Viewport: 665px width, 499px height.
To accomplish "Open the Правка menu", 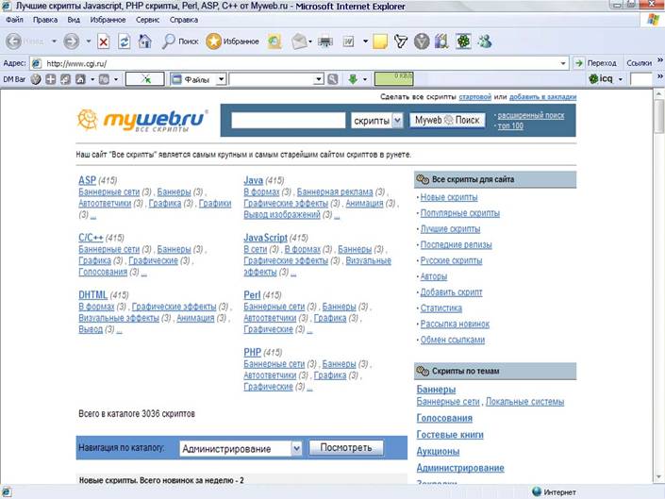I will [x=45, y=20].
